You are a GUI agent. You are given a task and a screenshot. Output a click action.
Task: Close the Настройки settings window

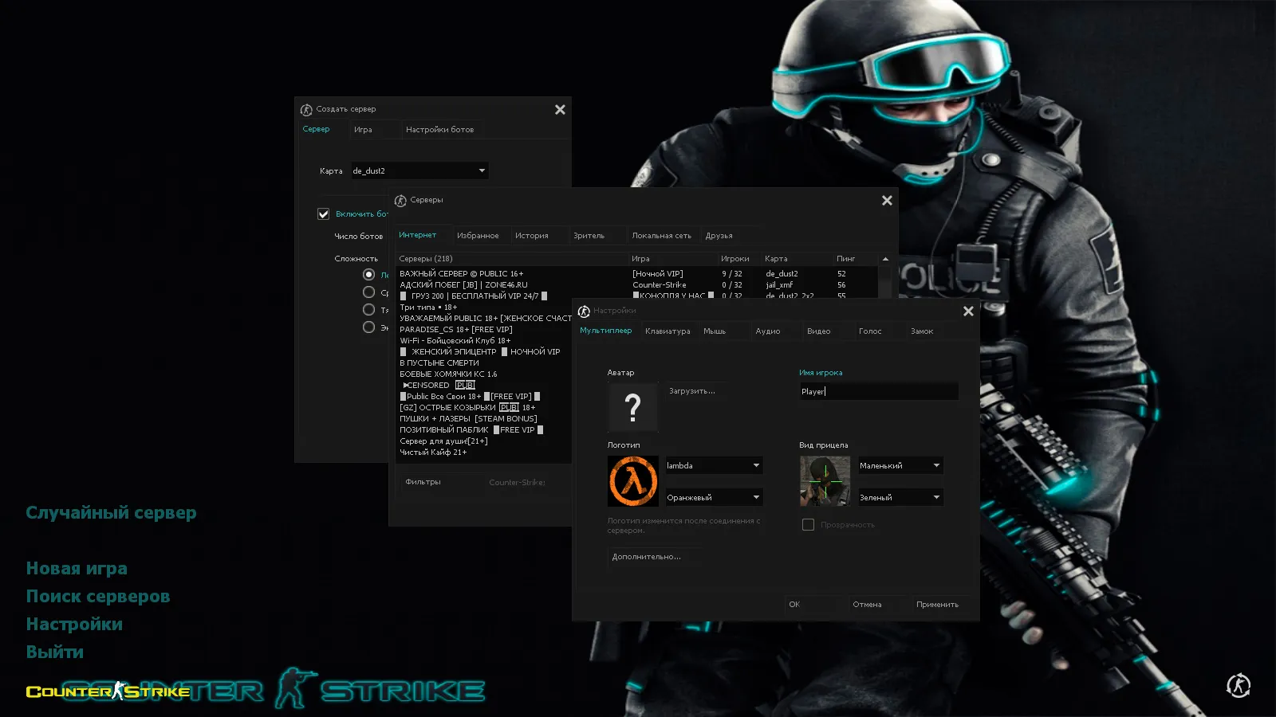pos(968,311)
